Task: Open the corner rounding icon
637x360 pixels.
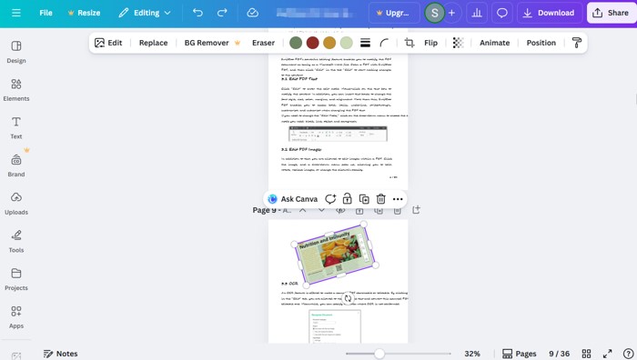Action: (384, 43)
